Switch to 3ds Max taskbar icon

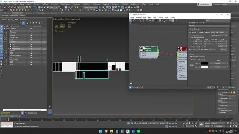pos(128,131)
